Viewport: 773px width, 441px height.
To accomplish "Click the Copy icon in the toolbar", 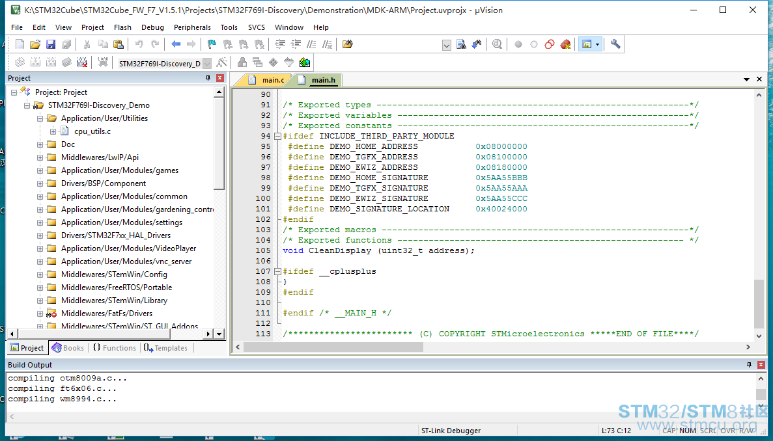I will click(102, 44).
